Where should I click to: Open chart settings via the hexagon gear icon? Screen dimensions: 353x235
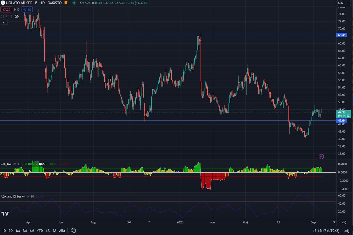point(344,222)
